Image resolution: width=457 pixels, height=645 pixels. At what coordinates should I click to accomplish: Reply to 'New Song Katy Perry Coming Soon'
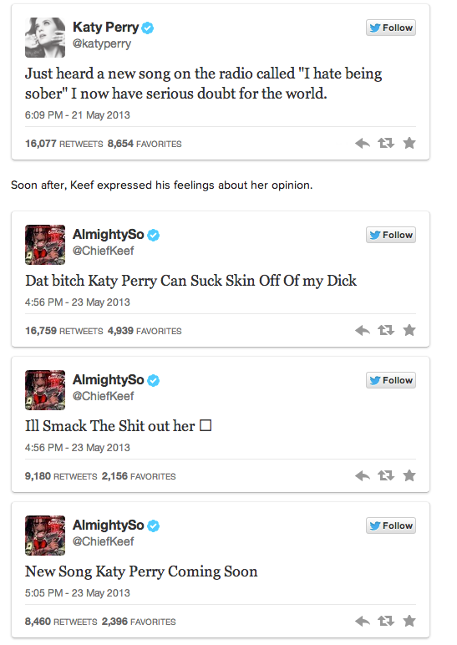click(x=363, y=621)
